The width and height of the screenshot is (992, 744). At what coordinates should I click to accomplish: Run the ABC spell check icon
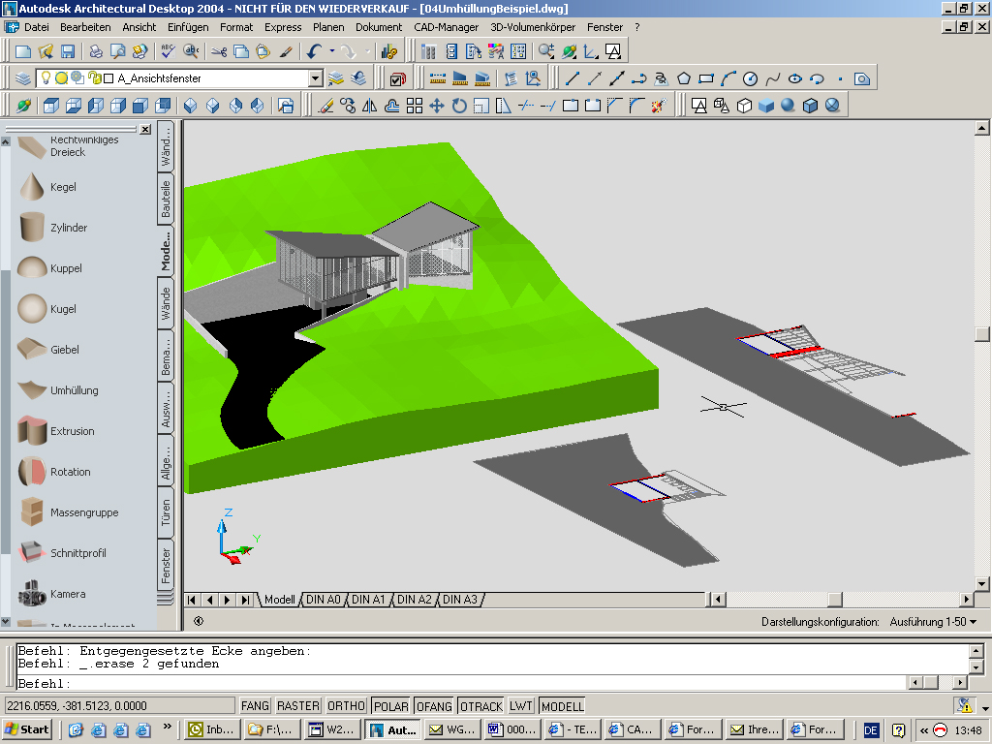tap(168, 52)
